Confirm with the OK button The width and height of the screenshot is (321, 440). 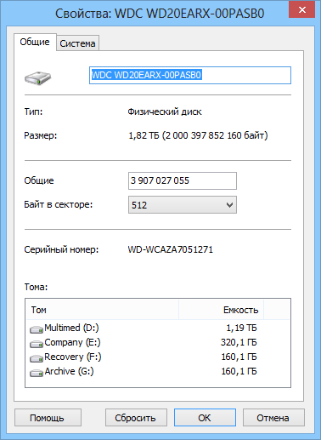click(x=205, y=418)
